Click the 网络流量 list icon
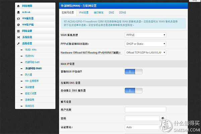Screen dimensions: 201x134 click(18, 31)
